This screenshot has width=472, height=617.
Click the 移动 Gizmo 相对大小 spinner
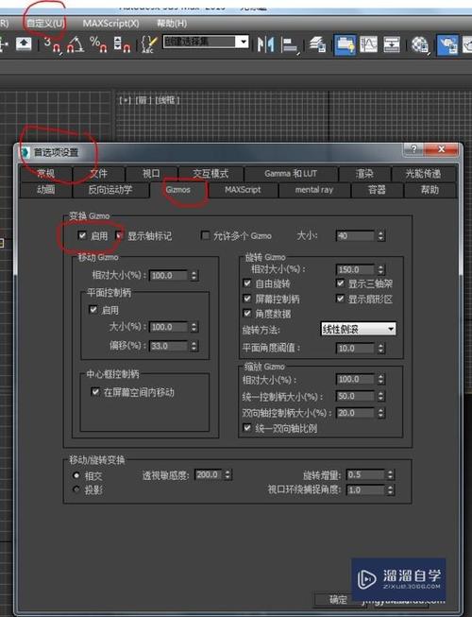point(194,275)
